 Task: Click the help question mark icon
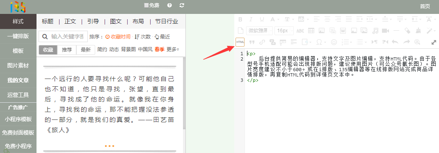point(169,5)
